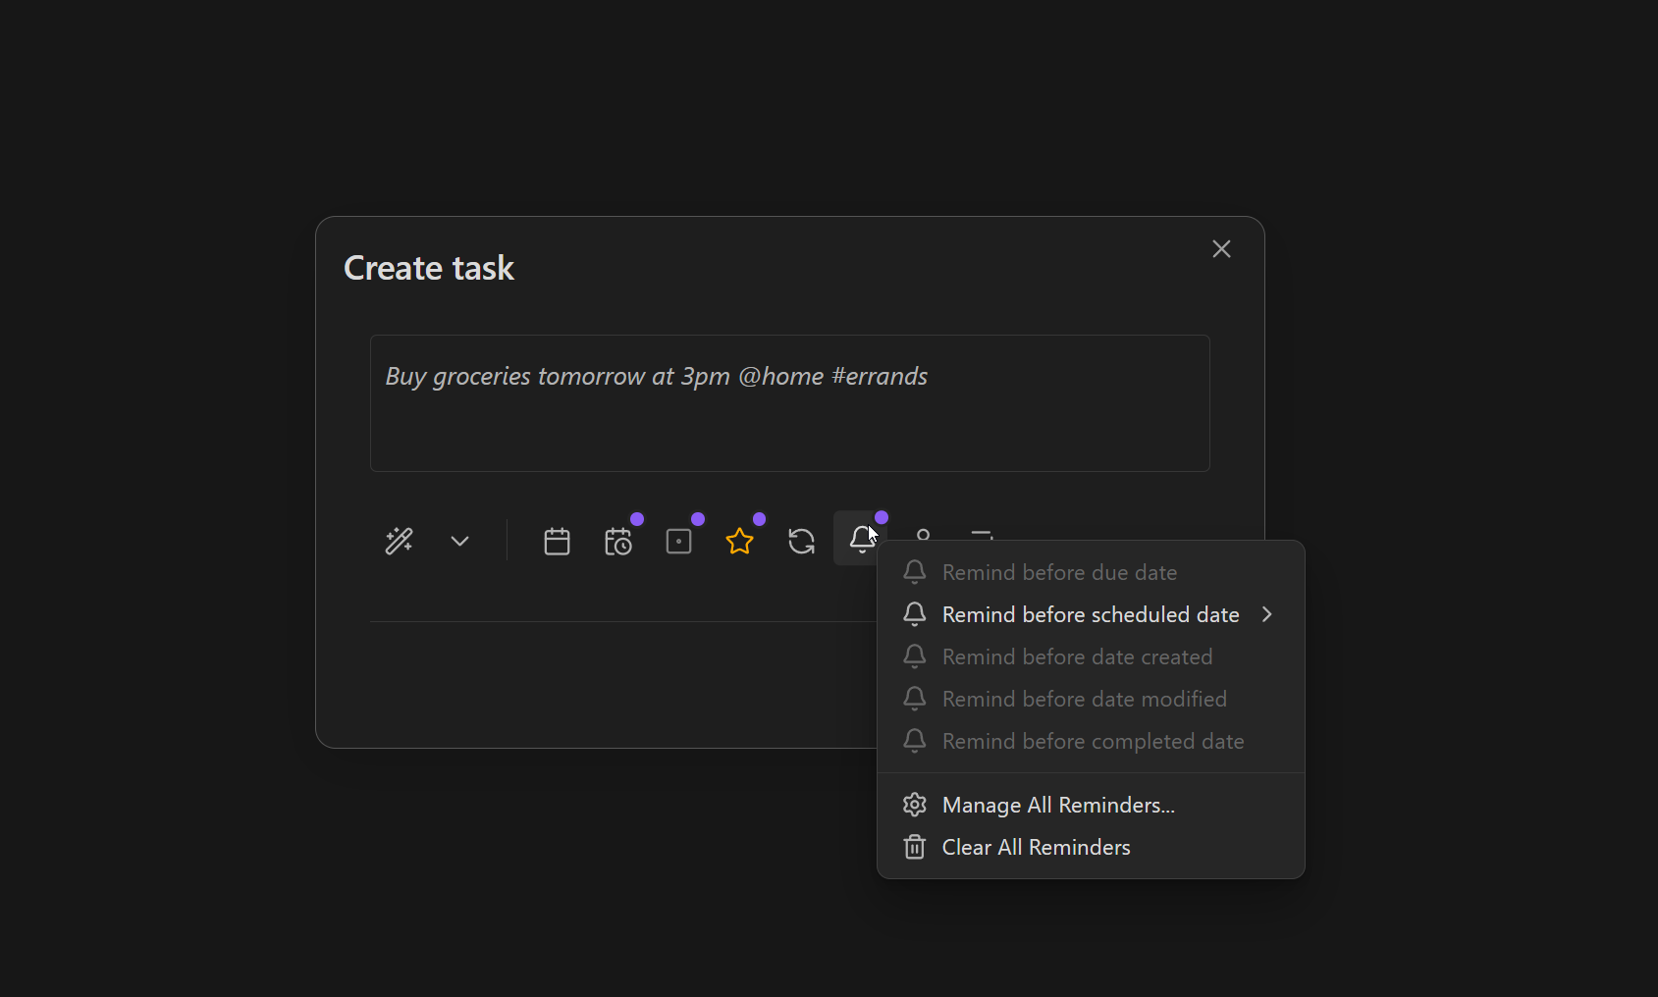Select Remind before due date
Viewport: 1658px width, 997px height.
pyautogui.click(x=1059, y=572)
